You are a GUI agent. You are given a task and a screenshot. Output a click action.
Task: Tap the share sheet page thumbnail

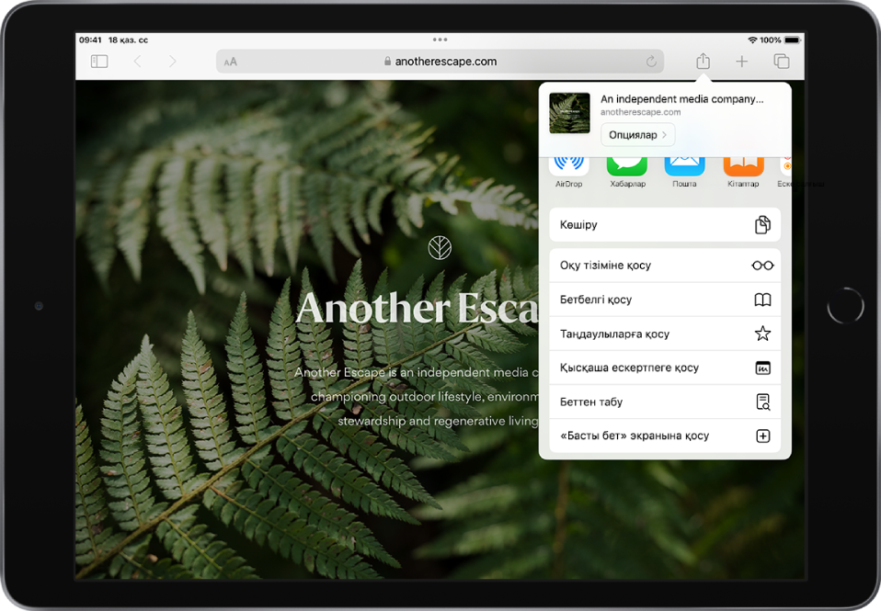(x=569, y=113)
